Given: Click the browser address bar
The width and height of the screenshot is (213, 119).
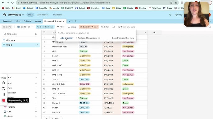Looking at the screenshot, I should pos(94,3).
